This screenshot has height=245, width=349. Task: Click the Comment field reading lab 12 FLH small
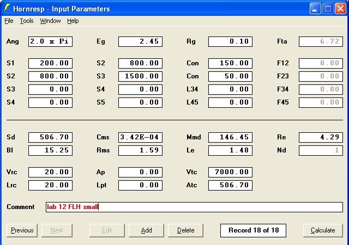[x=194, y=207]
